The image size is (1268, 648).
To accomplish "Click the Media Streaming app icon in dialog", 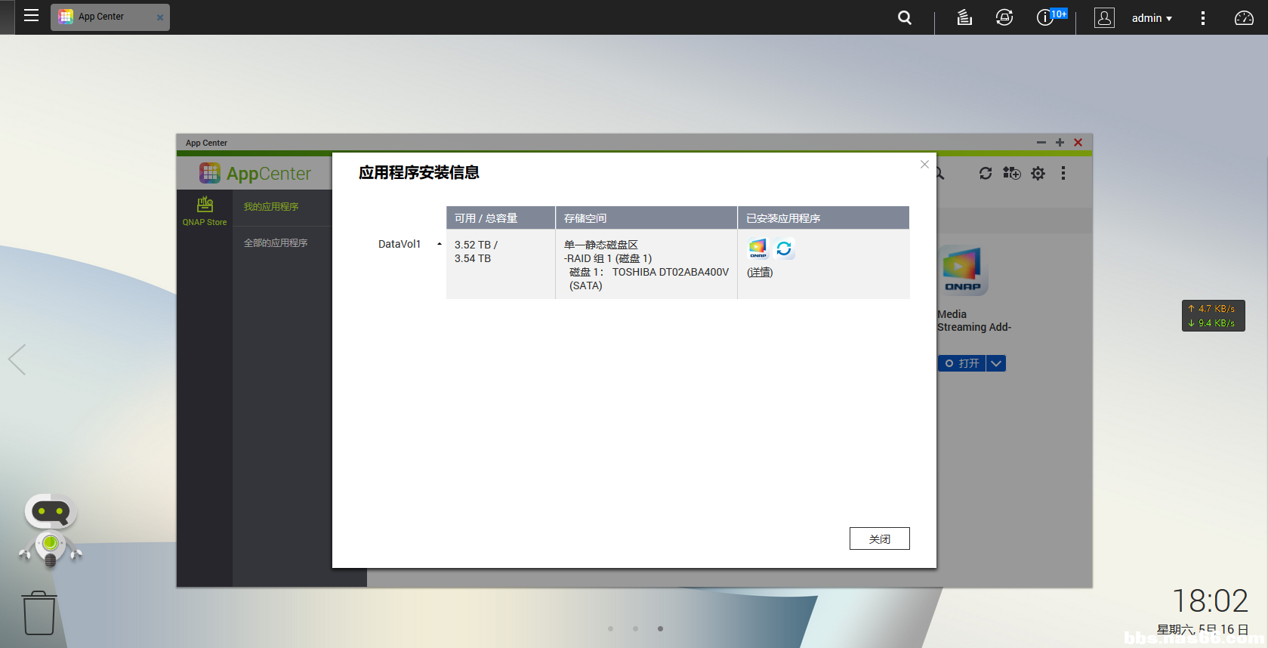I will 757,248.
